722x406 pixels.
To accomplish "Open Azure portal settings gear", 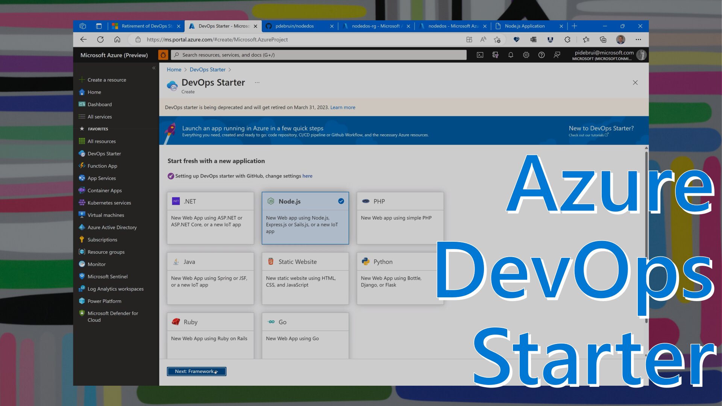I will (526, 55).
